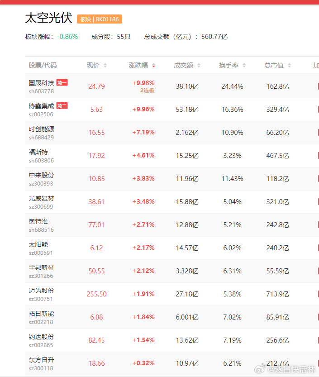Image resolution: width=319 pixels, height=377 pixels.
Task: Open stock 国晟科技
Action: click(x=41, y=83)
